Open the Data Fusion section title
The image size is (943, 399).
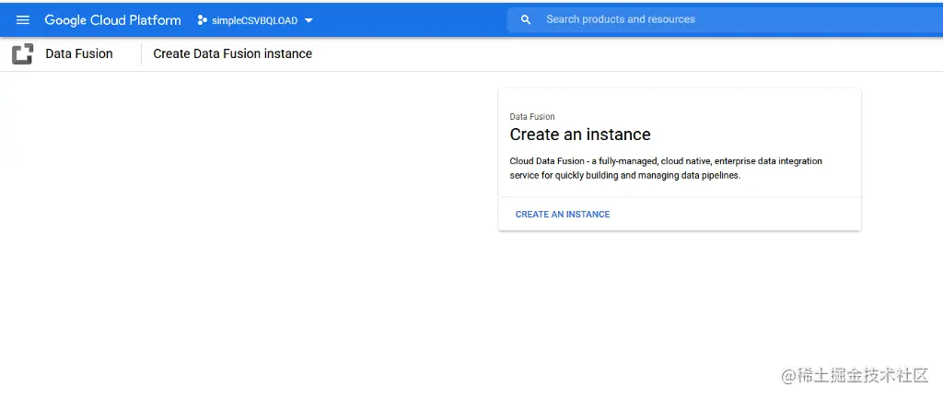(x=79, y=53)
